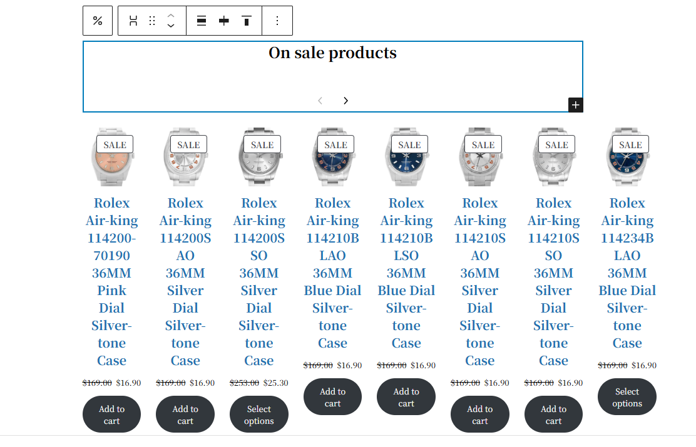Image resolution: width=696 pixels, height=447 pixels.
Task: Click the SALE badge on the first watch
Action: point(115,144)
